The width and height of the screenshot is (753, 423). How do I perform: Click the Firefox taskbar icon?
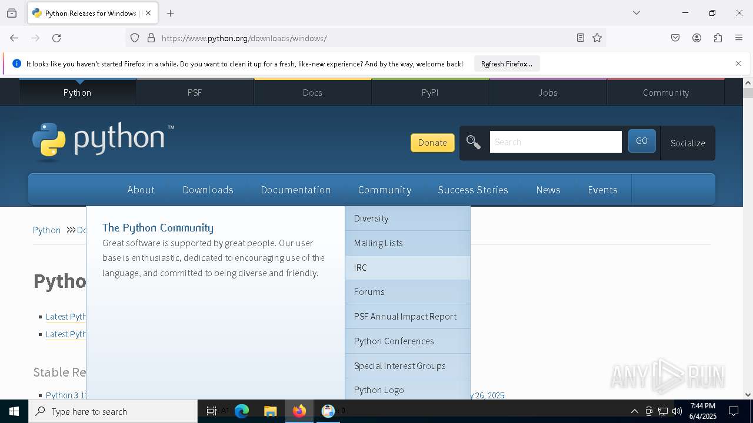click(299, 411)
